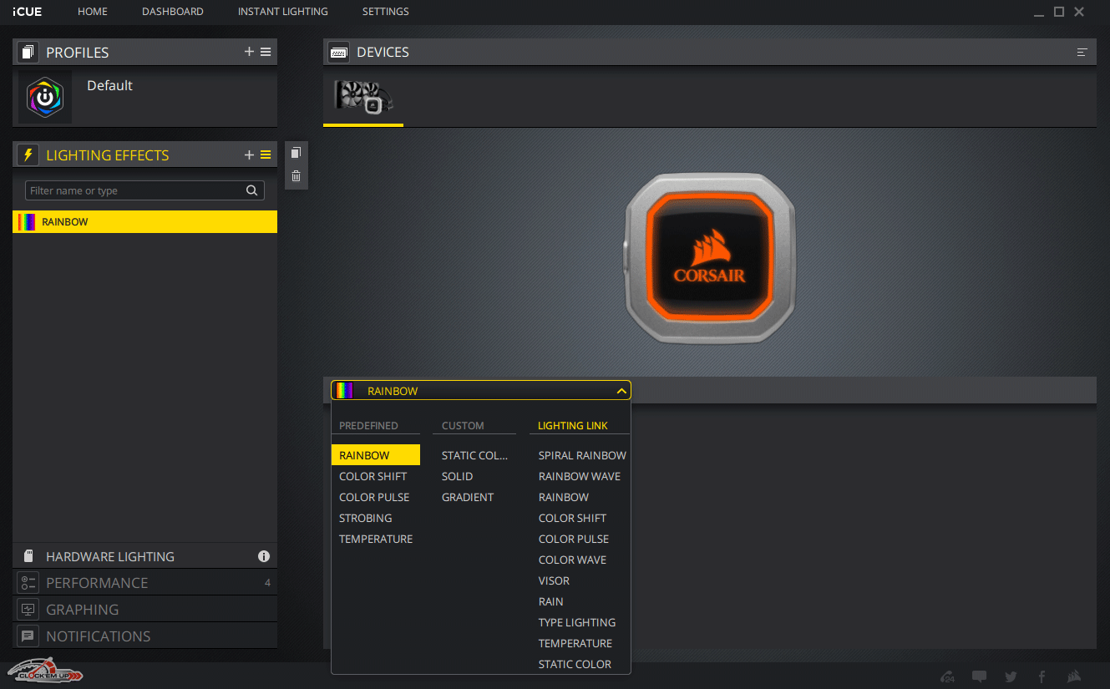
Task: Select Lighting Link STATIC COLOR
Action: coord(575,664)
